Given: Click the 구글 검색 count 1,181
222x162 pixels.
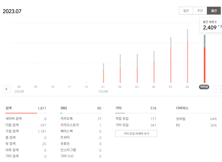Looking at the screenshot, I should point(42,131).
